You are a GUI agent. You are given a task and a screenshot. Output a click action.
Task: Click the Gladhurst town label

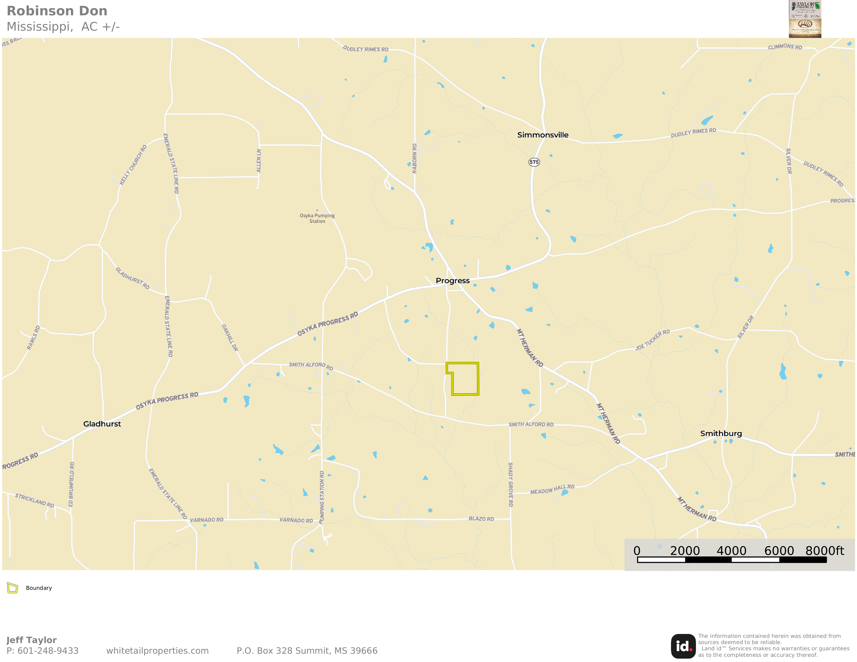(x=102, y=424)
